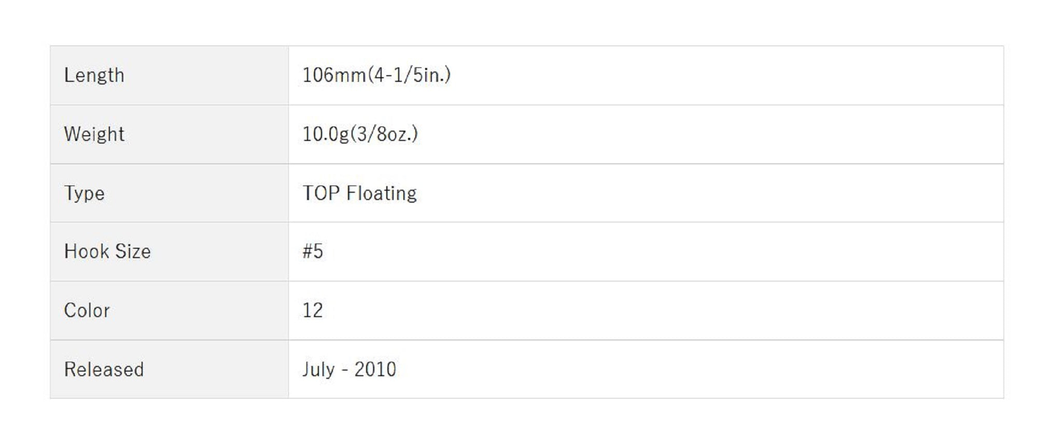Select the #5 hook size value

tap(313, 251)
